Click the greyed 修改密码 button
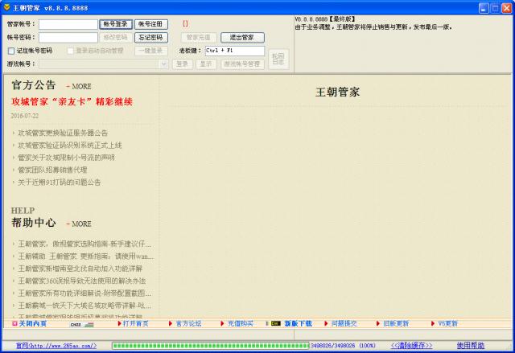Image resolution: width=515 pixels, height=353 pixels. (116, 38)
